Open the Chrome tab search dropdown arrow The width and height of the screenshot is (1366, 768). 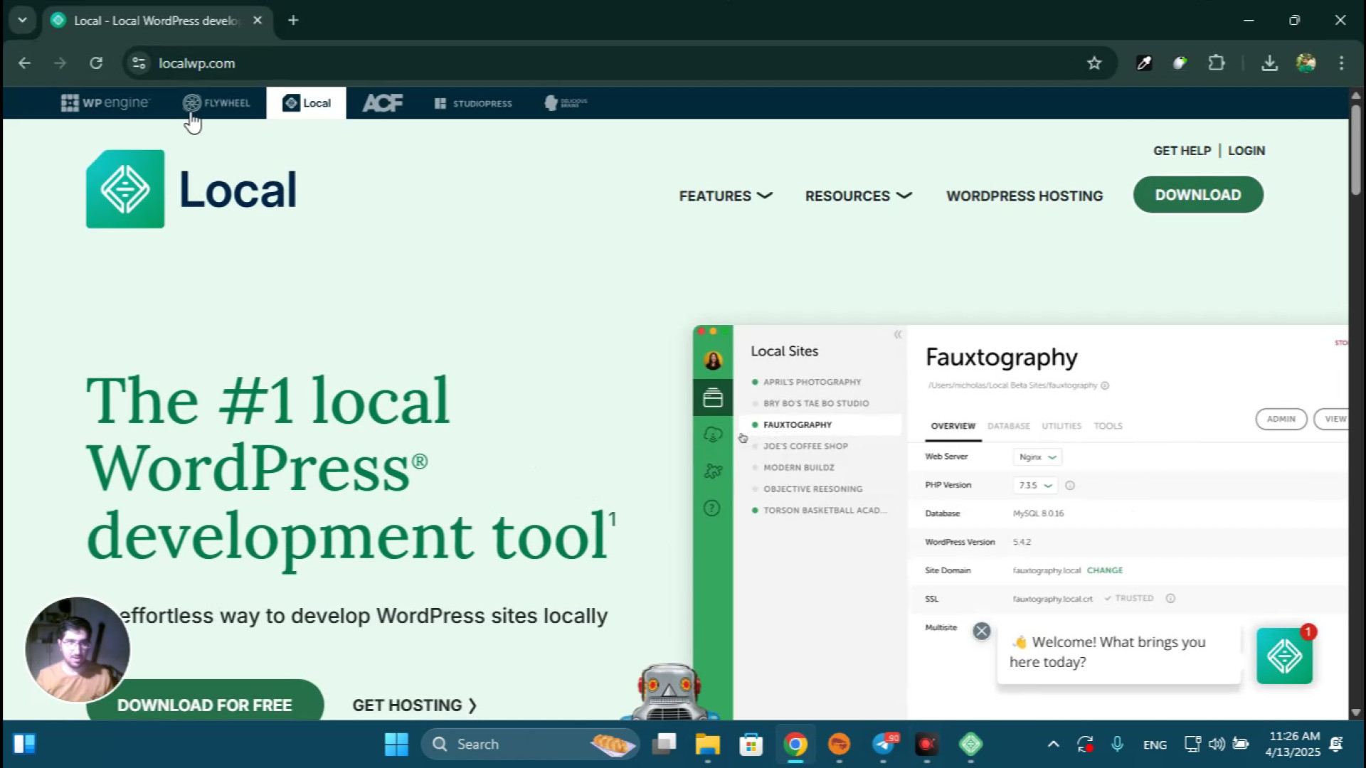(x=22, y=20)
